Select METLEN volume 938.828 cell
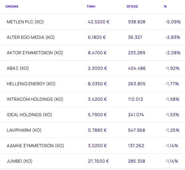Viewport: 185px width, 170px height. 137,22
